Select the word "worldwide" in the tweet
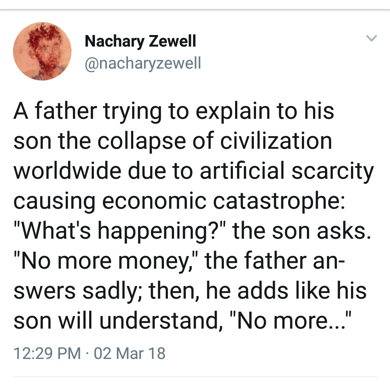The width and height of the screenshot is (390, 390). coord(68,172)
